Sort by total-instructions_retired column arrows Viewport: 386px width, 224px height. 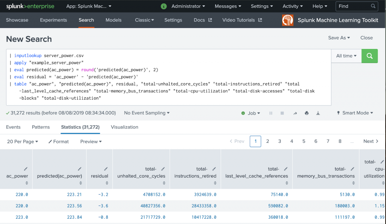[x=215, y=183]
